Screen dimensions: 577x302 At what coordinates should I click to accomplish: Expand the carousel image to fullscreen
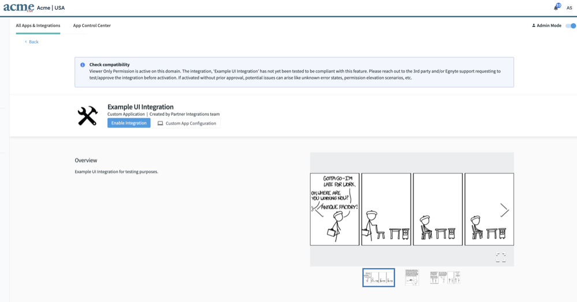tap(500, 257)
